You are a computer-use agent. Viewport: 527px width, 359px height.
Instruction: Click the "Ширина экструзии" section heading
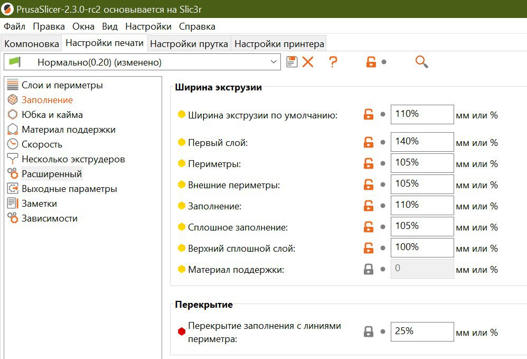click(218, 87)
